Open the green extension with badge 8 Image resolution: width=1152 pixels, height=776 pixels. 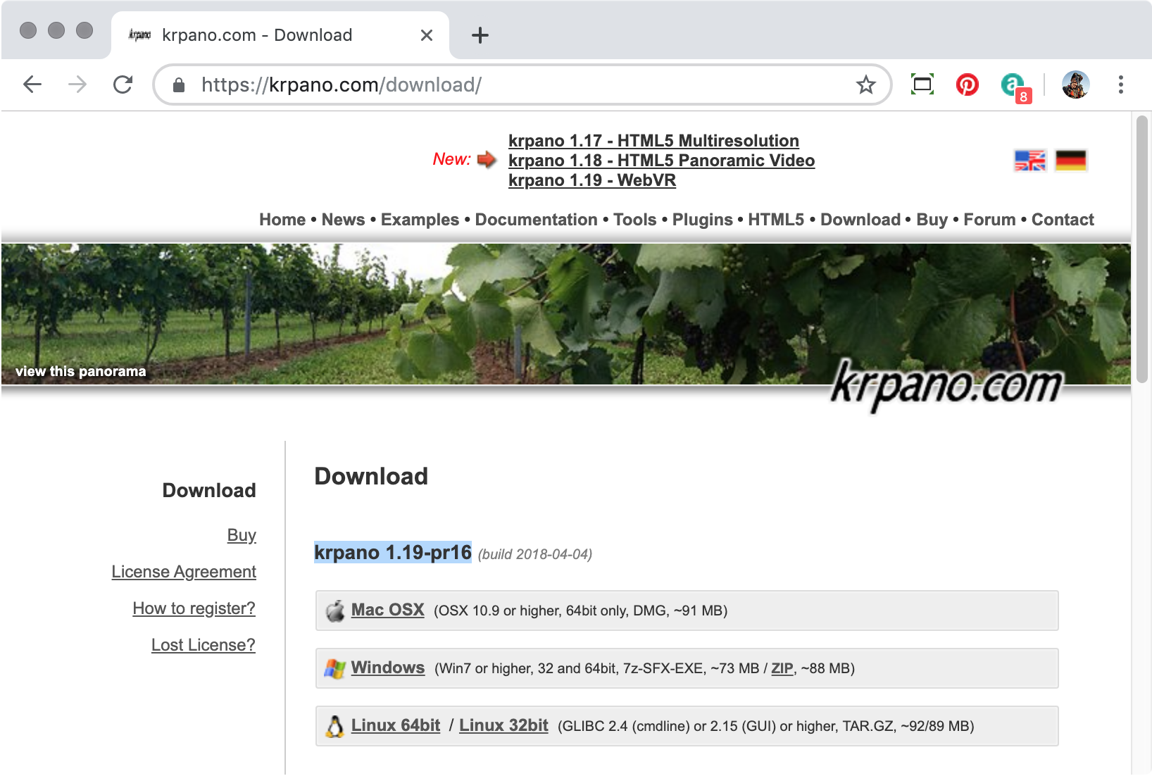(x=1015, y=87)
